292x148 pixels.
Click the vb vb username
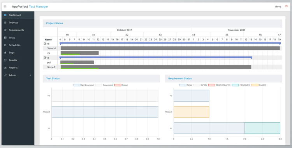(x=278, y=7)
